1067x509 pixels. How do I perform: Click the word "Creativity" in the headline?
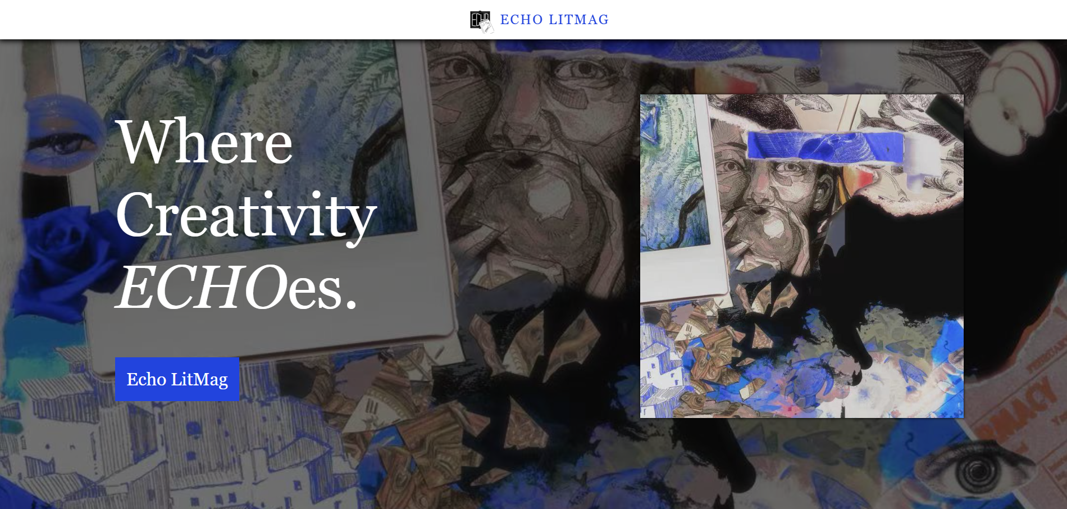coord(246,216)
